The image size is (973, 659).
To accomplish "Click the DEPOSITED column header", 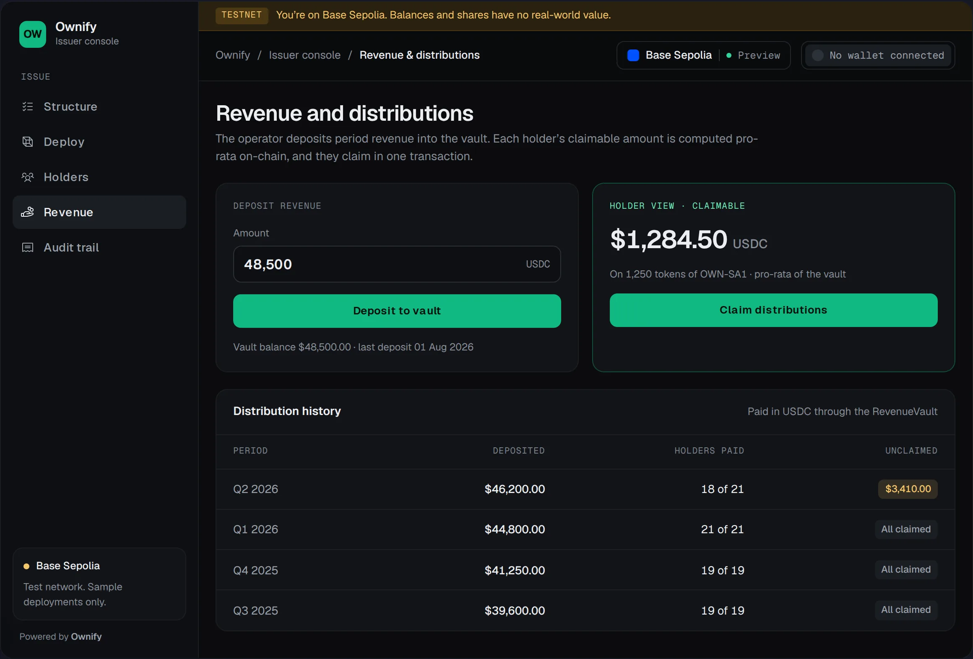I will (519, 451).
